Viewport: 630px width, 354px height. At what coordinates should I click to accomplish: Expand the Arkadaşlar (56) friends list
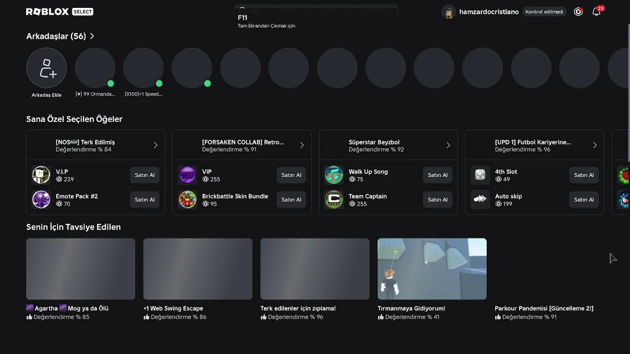(x=92, y=36)
